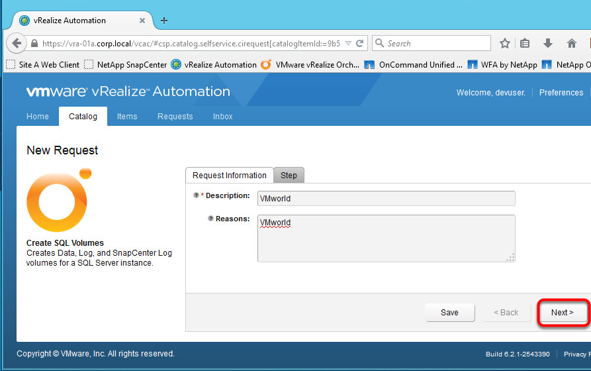Click the Reasons text area
The height and width of the screenshot is (371, 591).
click(386, 238)
